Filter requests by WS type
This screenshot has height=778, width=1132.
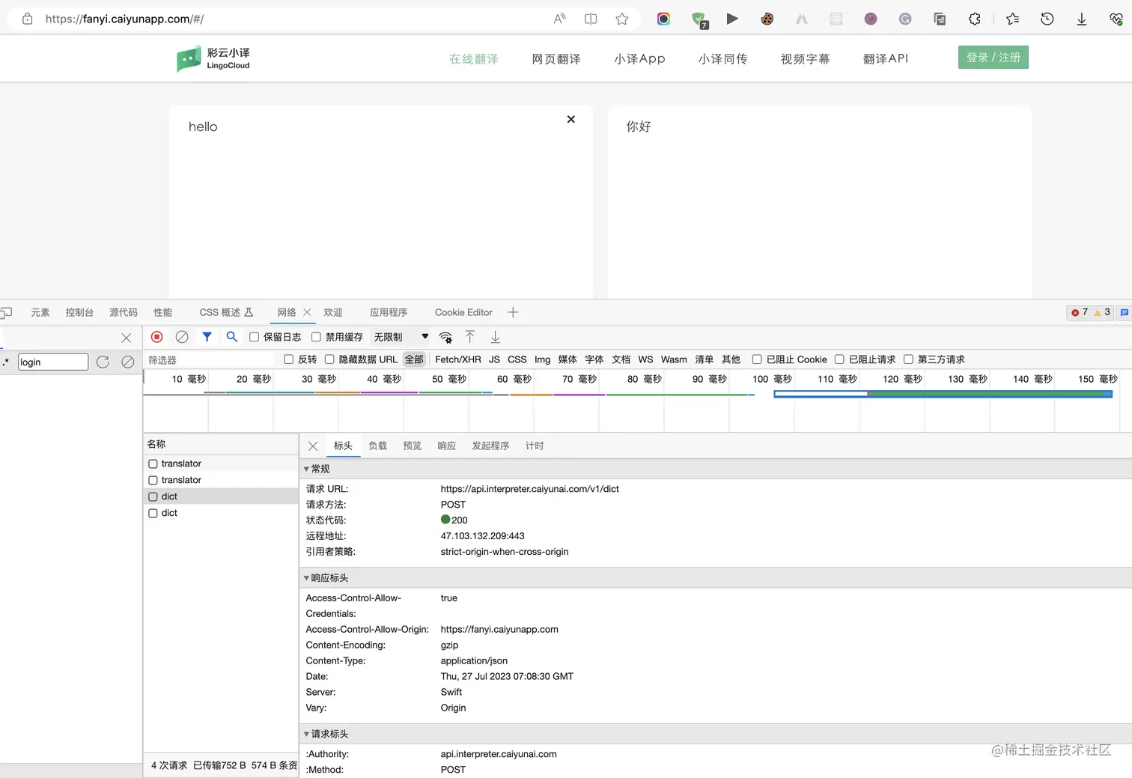(645, 359)
